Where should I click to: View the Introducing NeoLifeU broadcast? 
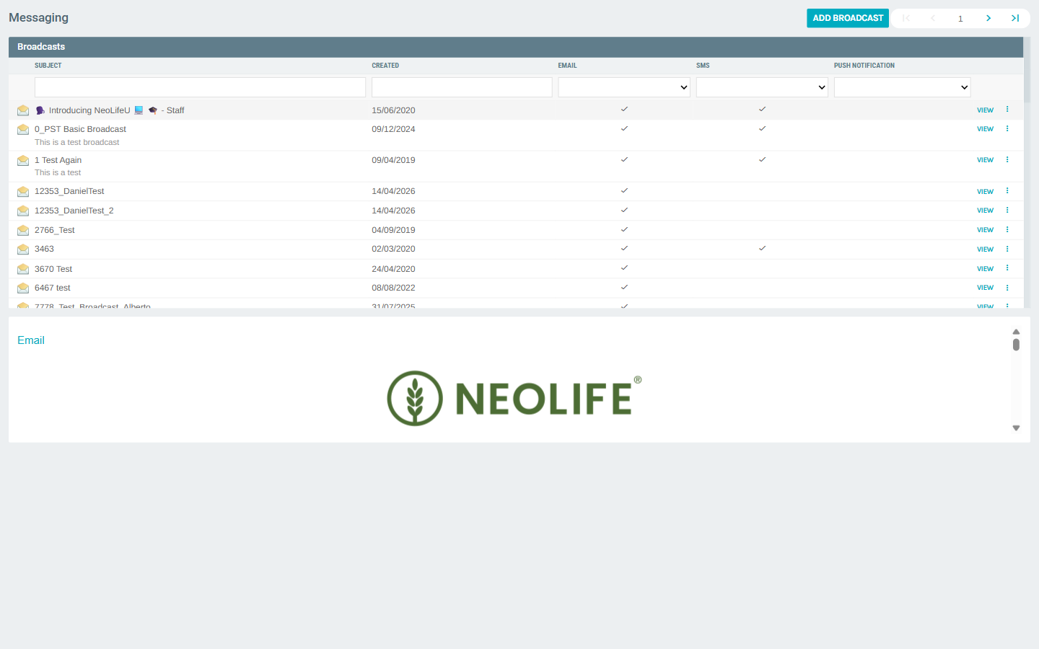(x=985, y=110)
